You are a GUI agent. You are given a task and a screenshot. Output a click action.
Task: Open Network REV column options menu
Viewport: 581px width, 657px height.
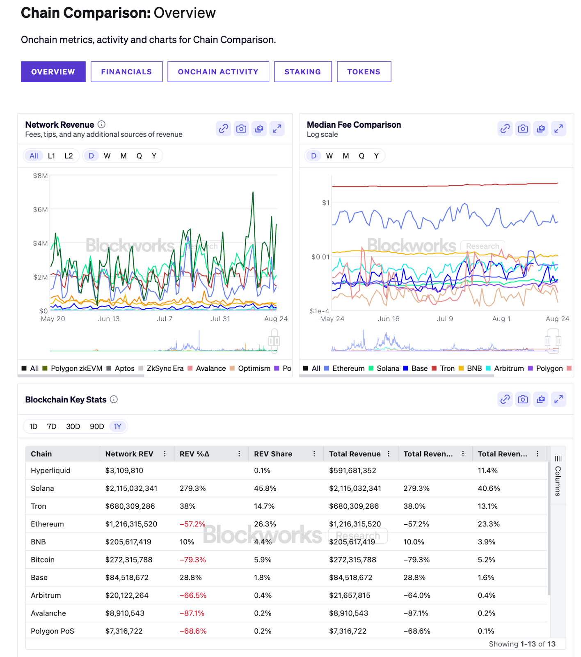[x=165, y=454]
